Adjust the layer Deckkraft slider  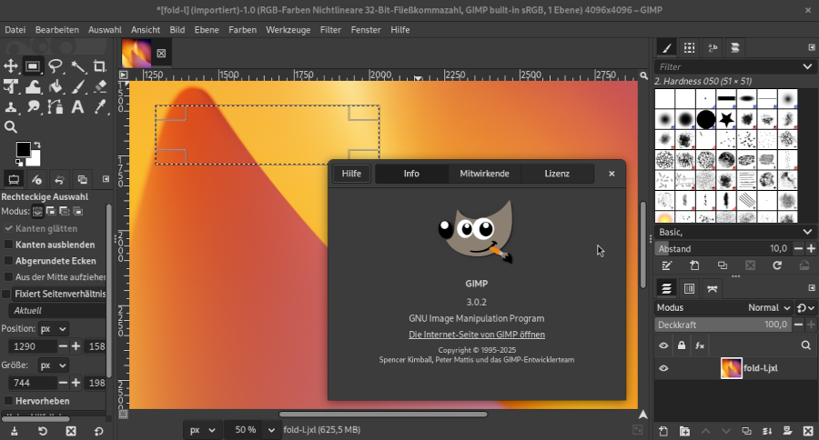723,325
